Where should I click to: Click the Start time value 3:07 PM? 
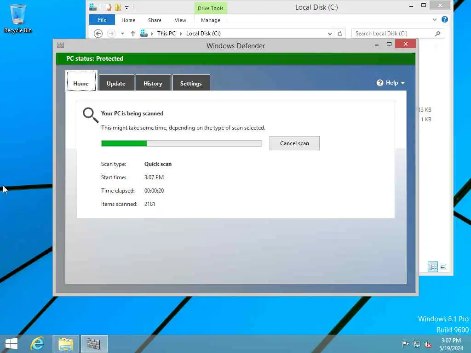point(154,177)
